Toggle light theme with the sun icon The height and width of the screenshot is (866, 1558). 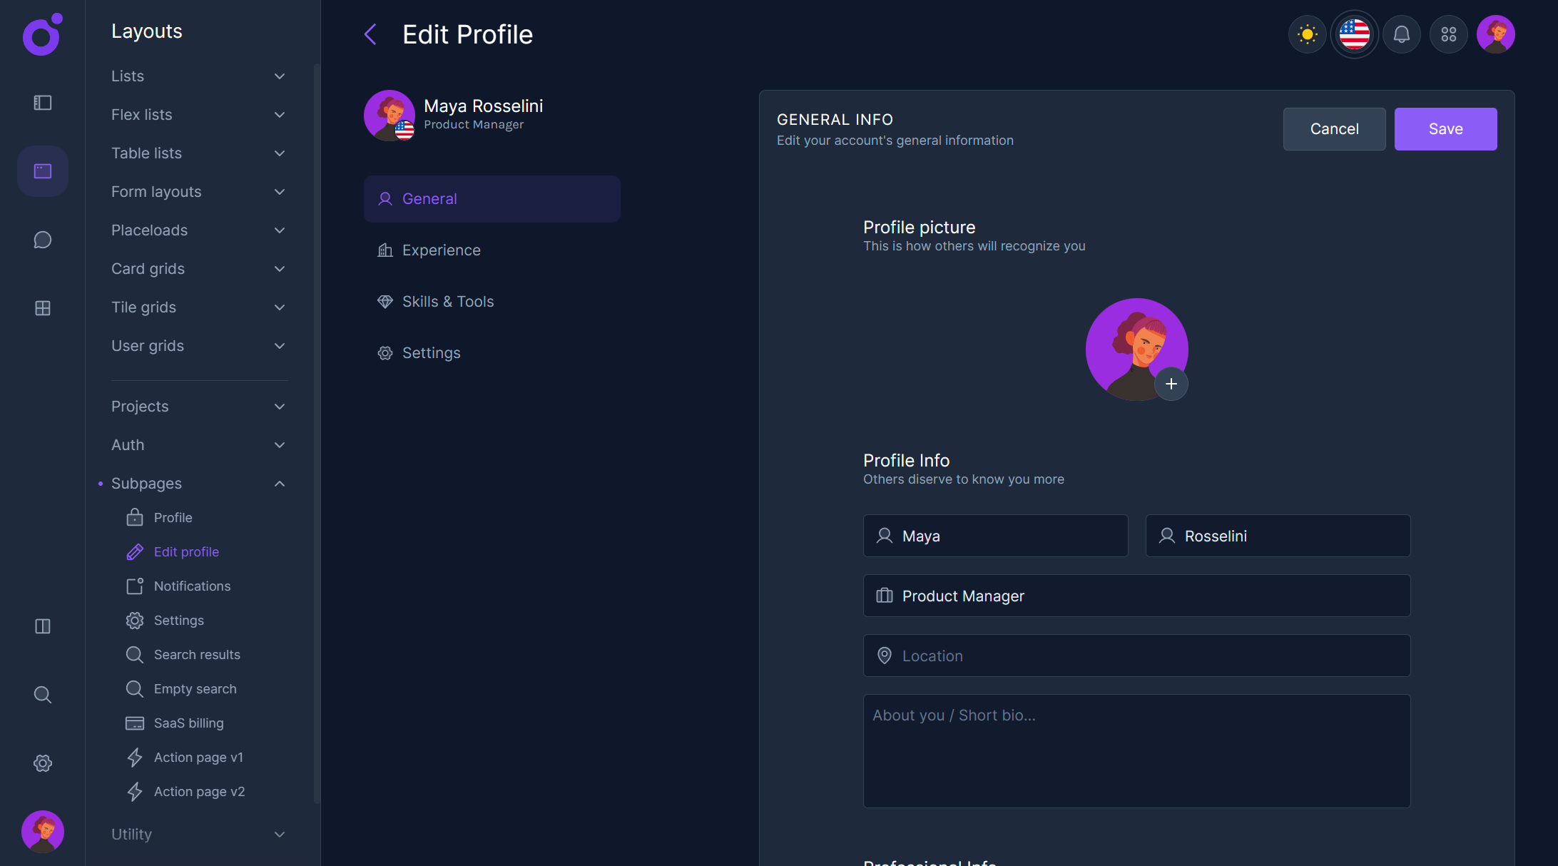[x=1307, y=34]
